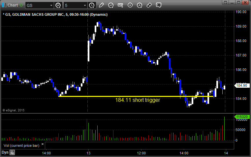The height and width of the screenshot is (157, 251).
Task: Click the 190.00 price axis label
Action: point(241,12)
